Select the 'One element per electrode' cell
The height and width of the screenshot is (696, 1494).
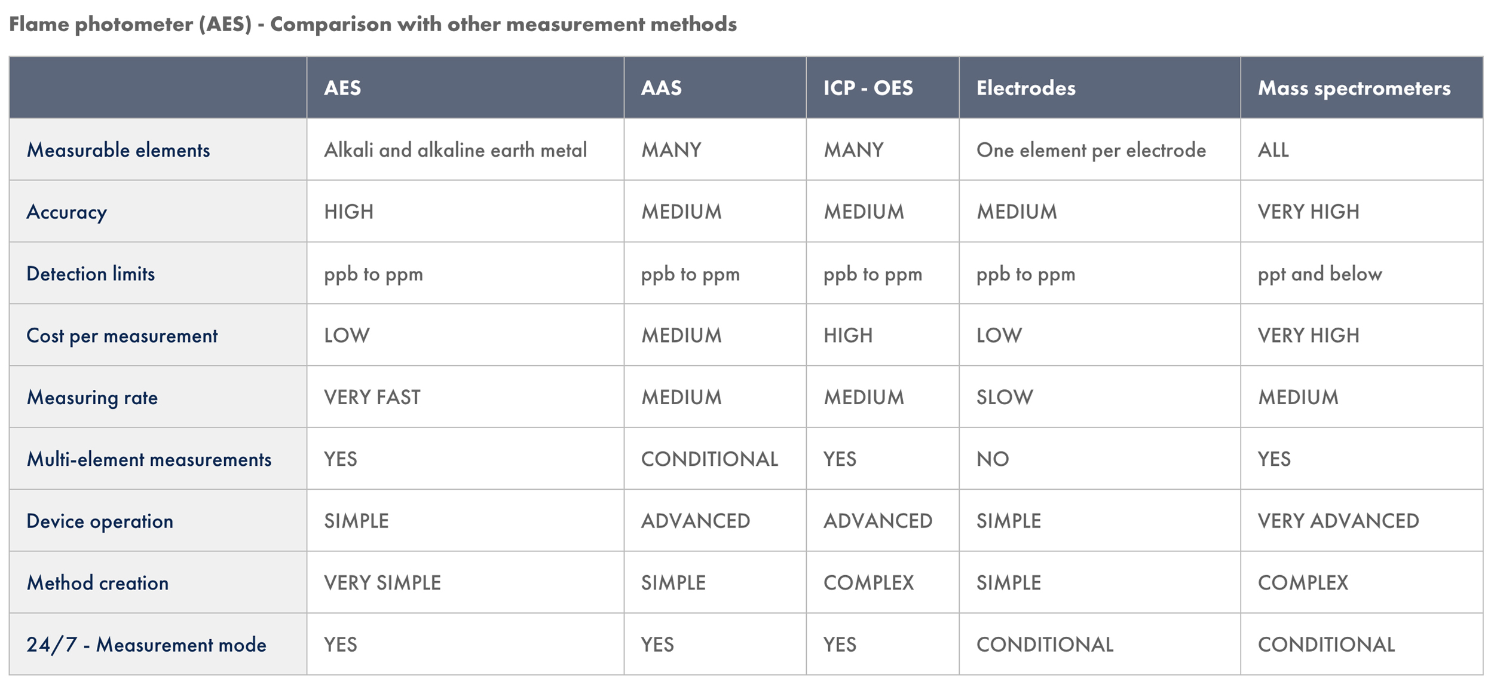(1091, 150)
